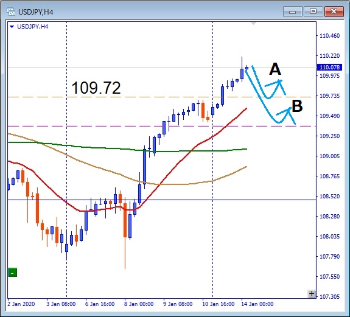The width and height of the screenshot is (350, 317).
Task: Click the 2 Jan 2020 time label
Action: [21, 304]
